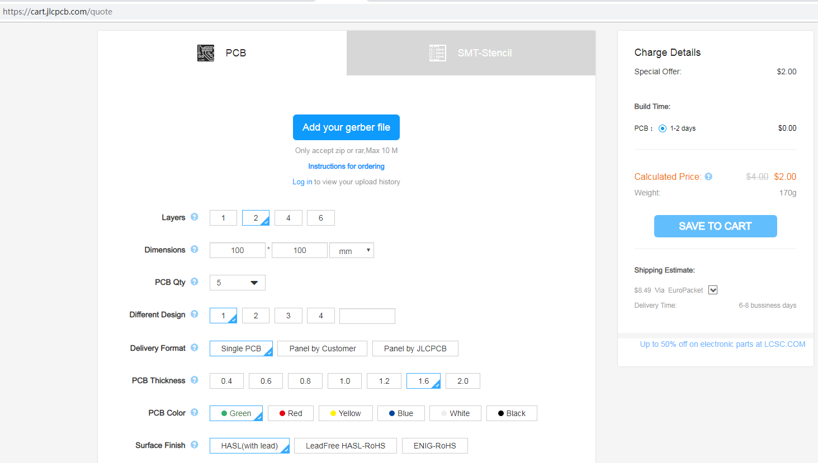Viewport: 818px width, 463px height.
Task: Set PCB thickness to 1.6
Action: [423, 381]
